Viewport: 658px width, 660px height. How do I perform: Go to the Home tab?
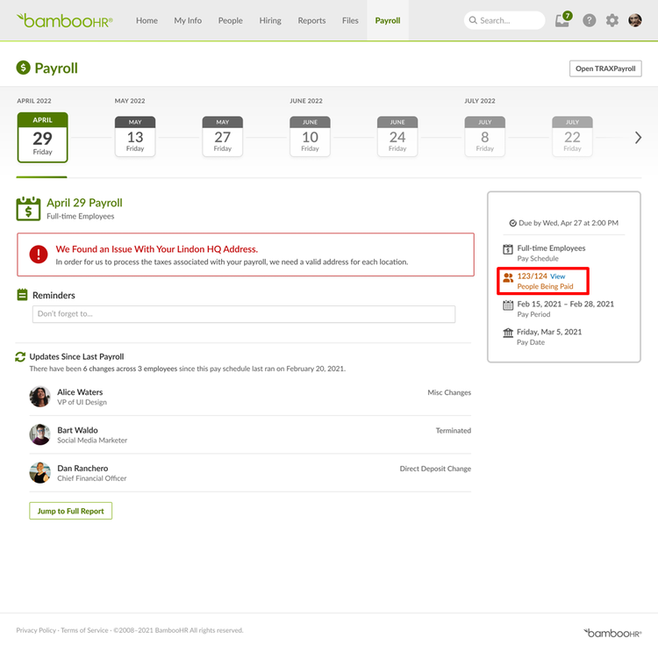[x=147, y=20]
